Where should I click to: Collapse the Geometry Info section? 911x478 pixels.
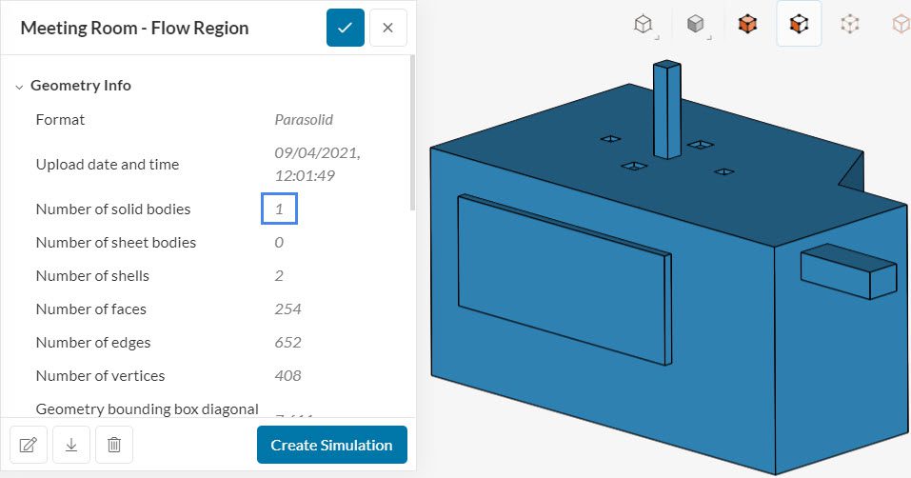pos(19,86)
